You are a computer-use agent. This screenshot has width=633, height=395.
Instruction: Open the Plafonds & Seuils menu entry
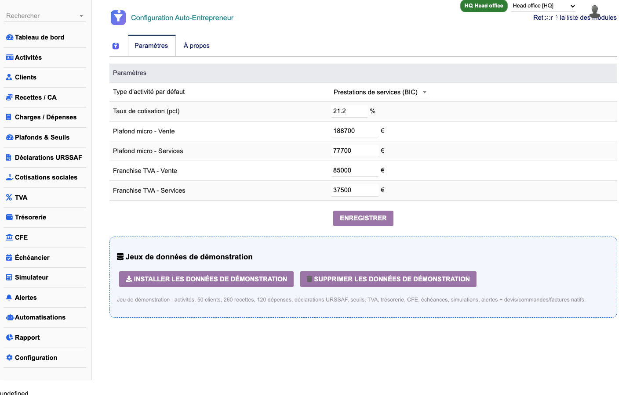click(x=42, y=137)
